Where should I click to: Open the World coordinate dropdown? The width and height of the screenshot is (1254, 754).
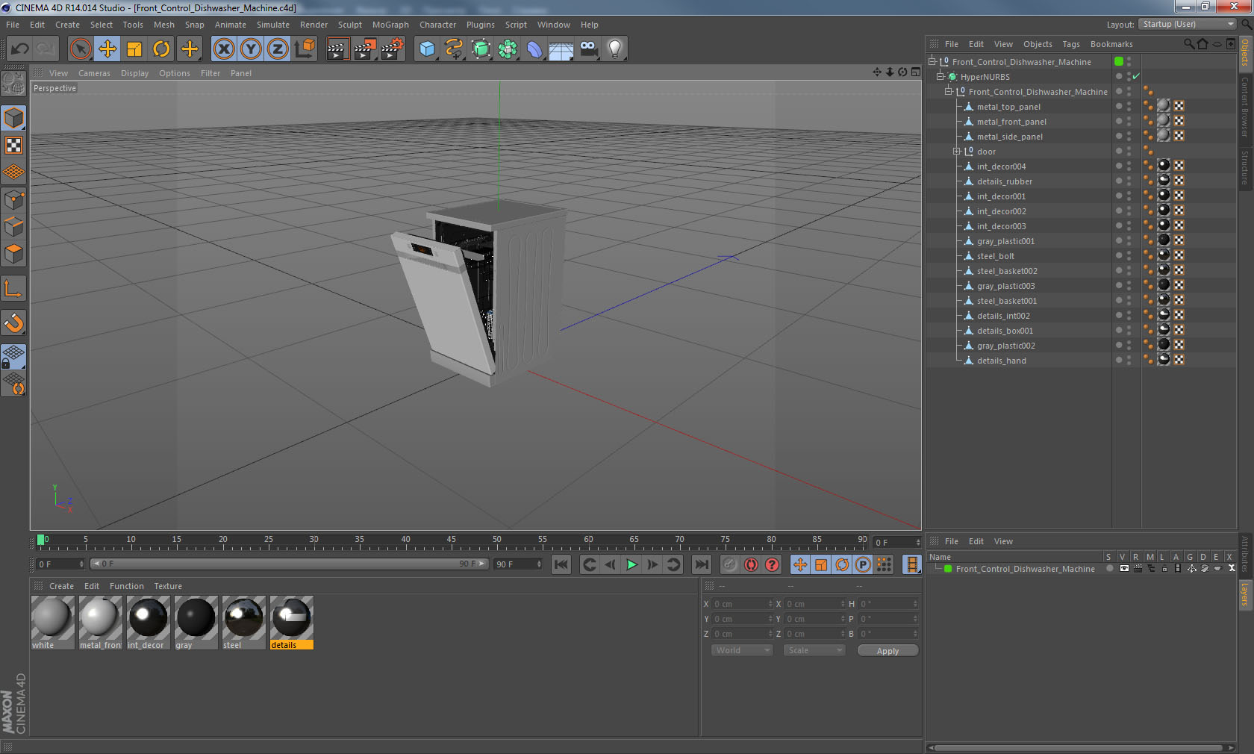click(x=741, y=650)
